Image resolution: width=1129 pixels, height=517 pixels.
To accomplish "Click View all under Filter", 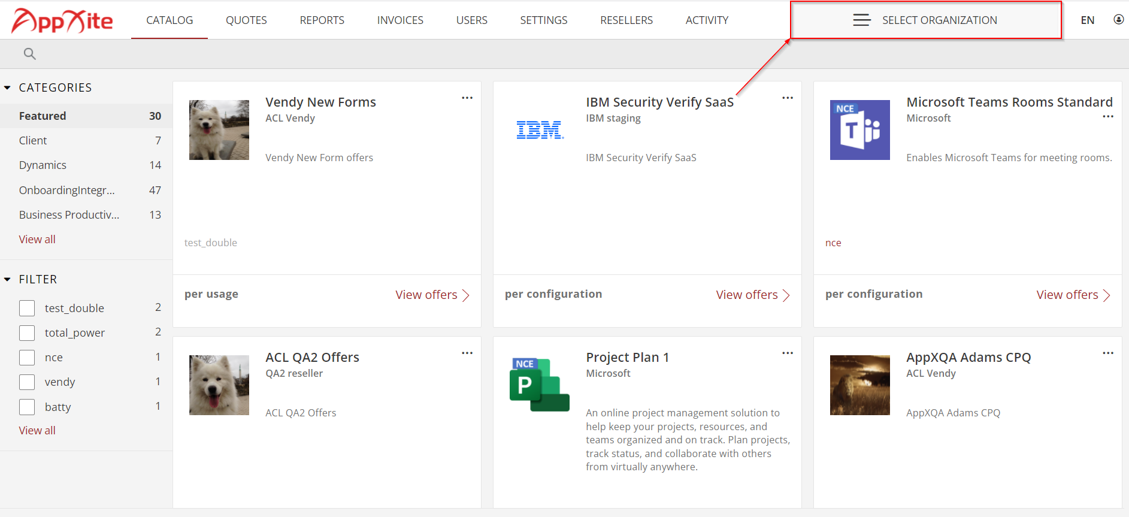I will pyautogui.click(x=37, y=430).
